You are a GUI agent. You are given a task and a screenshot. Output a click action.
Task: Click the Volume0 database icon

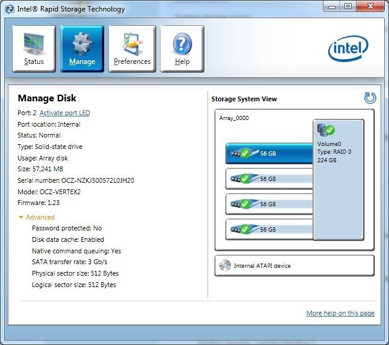pos(326,130)
